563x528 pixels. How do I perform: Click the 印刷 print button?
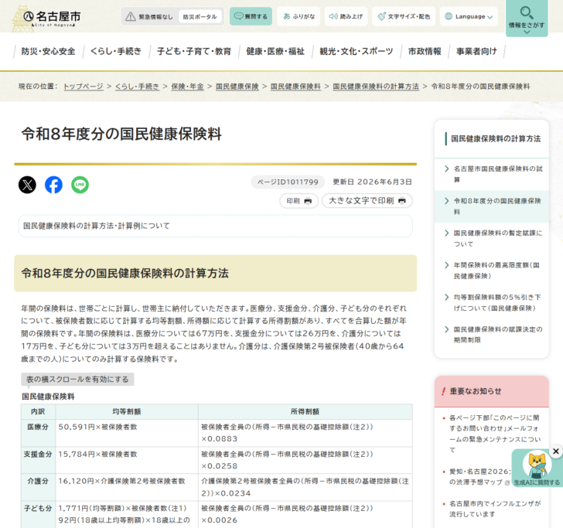click(299, 201)
